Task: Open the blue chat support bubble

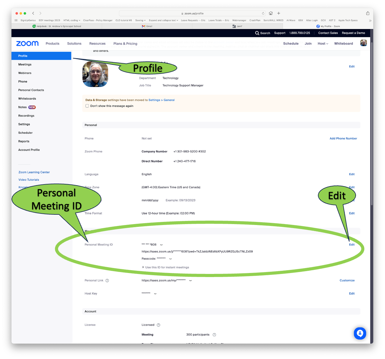Action: pos(360,333)
